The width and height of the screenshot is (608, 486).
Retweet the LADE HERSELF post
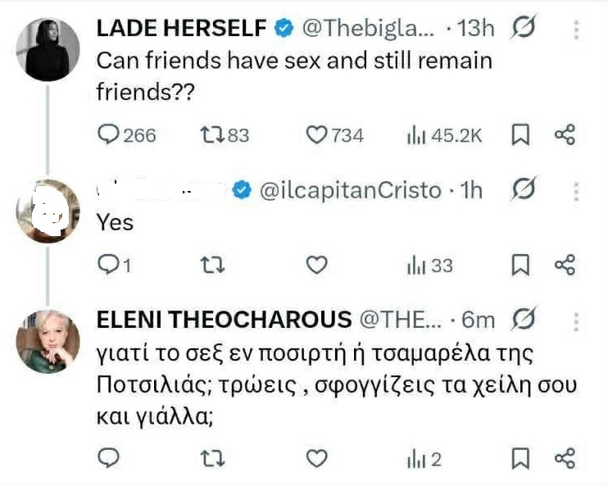[x=211, y=134]
